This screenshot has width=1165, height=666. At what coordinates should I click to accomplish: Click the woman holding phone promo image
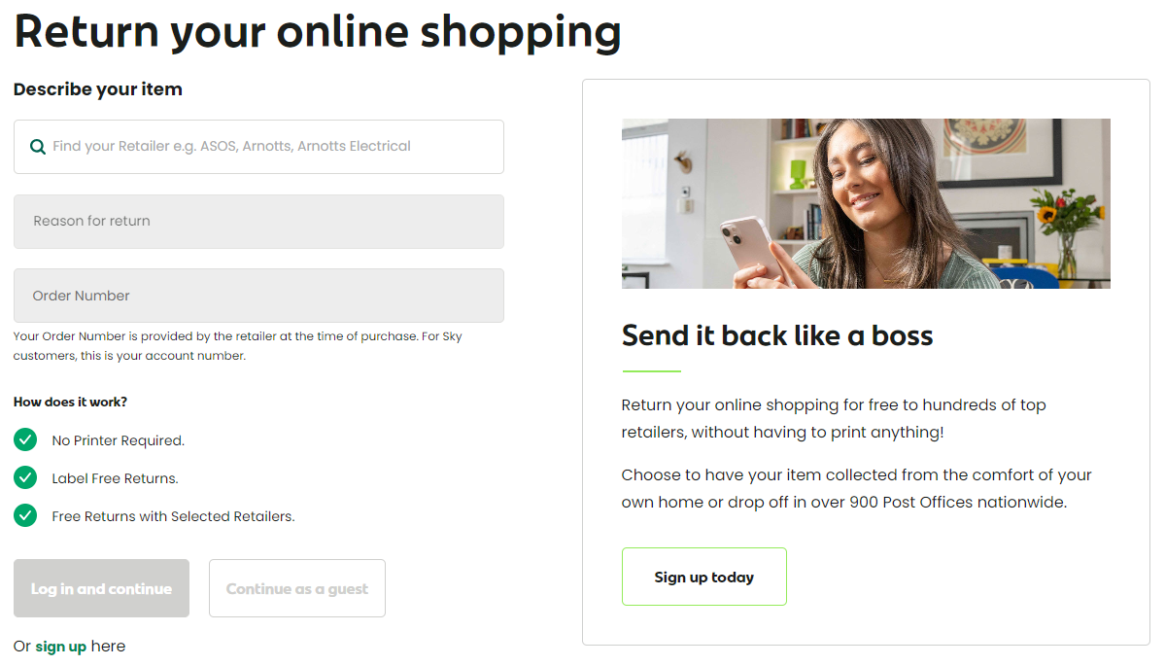[866, 203]
